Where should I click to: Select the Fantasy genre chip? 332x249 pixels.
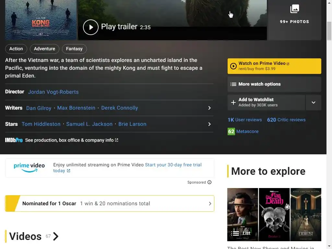pyautogui.click(x=74, y=49)
